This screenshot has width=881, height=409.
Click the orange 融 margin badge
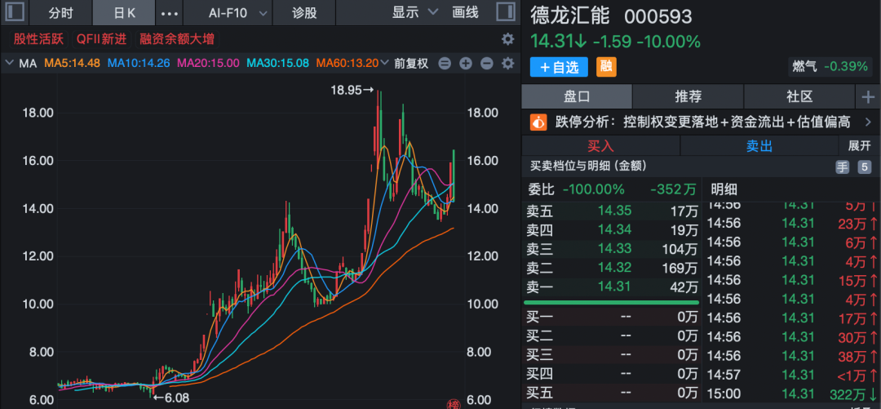tap(606, 67)
